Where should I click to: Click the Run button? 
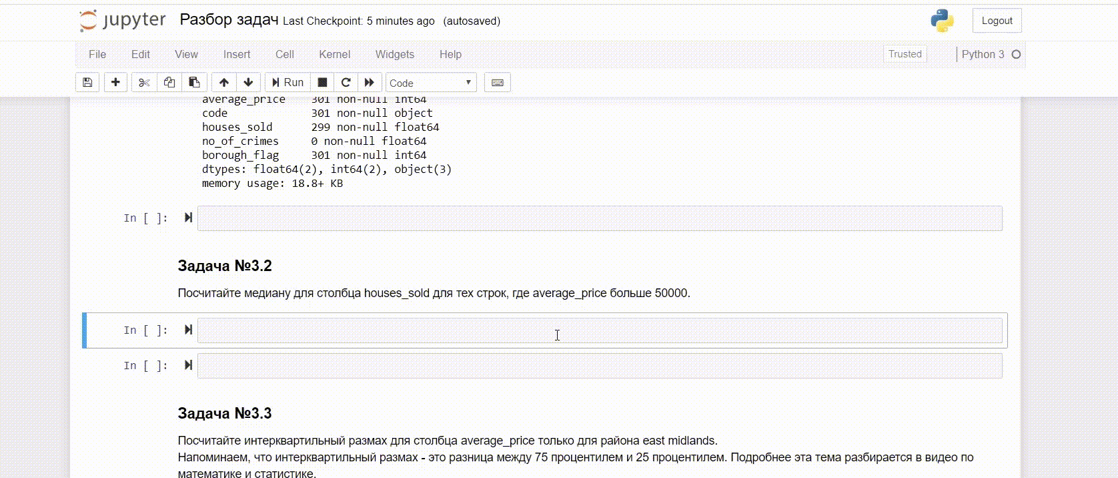pos(288,82)
